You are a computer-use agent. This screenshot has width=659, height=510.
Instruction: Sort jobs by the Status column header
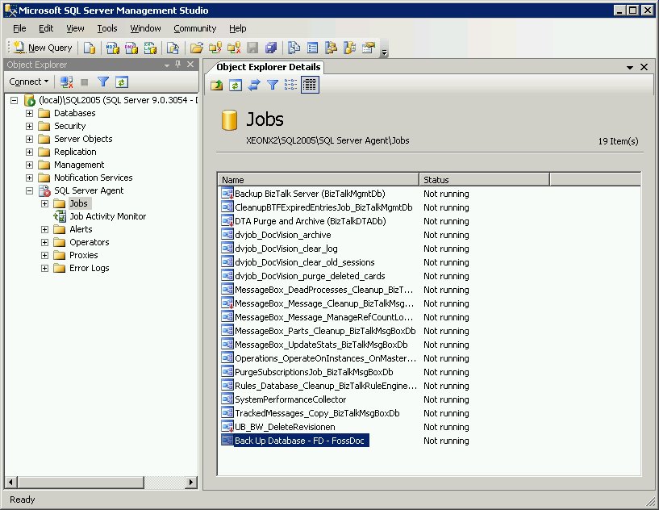(x=484, y=180)
